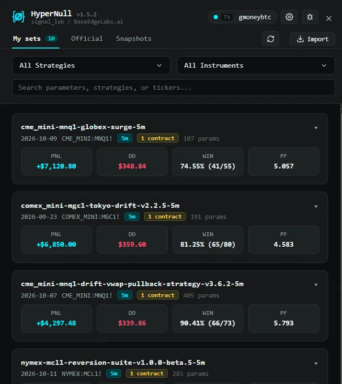Click the WIN 90.41% (66/73) tile
The height and width of the screenshot is (384, 342).
[208, 318]
